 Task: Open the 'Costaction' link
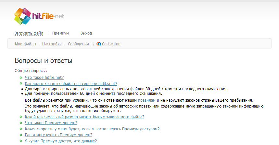click(111, 44)
